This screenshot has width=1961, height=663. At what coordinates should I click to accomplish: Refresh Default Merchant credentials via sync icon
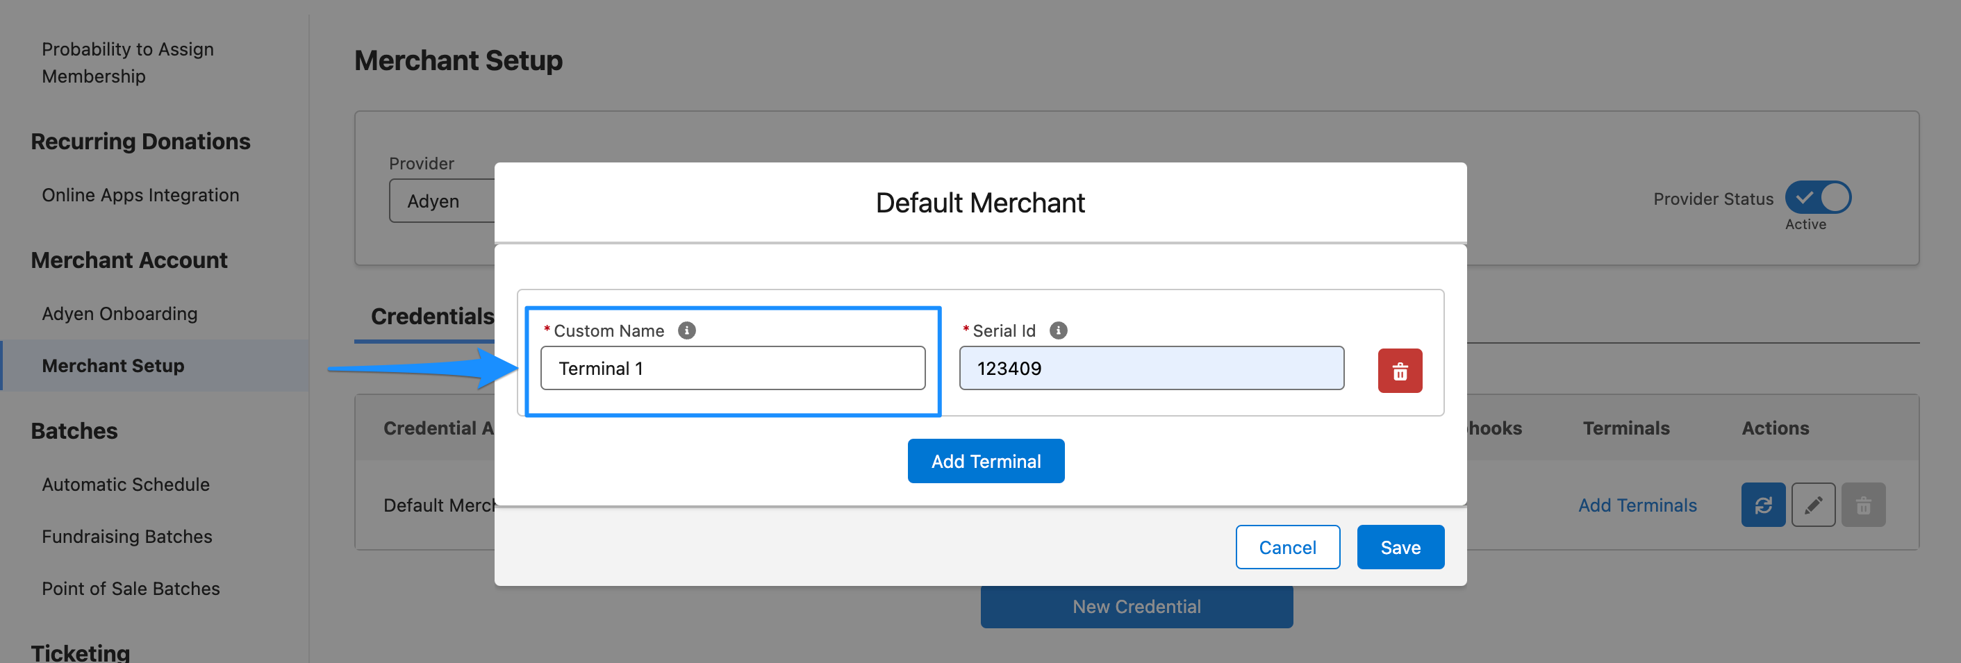tap(1764, 504)
